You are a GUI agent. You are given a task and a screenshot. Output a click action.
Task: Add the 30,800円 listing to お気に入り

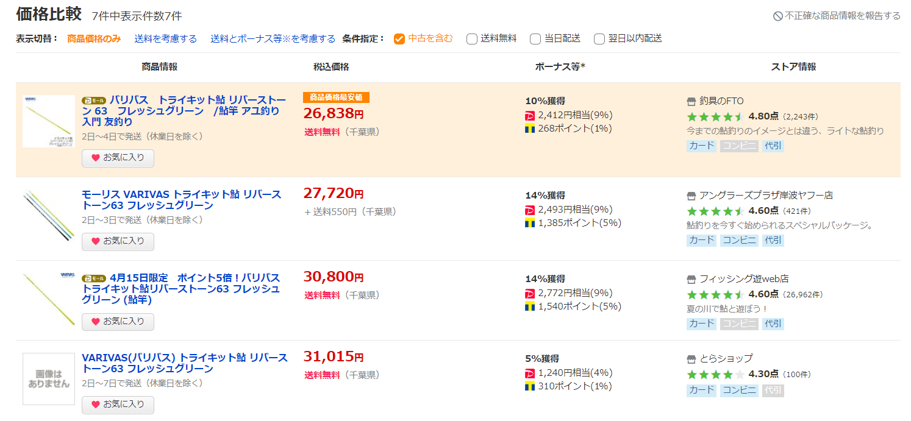point(118,322)
